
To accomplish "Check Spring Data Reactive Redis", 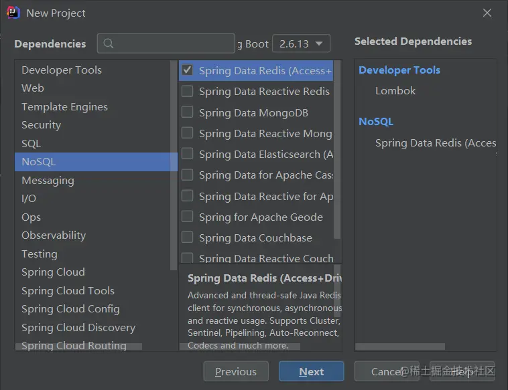I will pyautogui.click(x=188, y=91).
